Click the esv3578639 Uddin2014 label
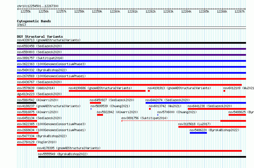Viewport: 254px width, 168px height. [36, 88]
